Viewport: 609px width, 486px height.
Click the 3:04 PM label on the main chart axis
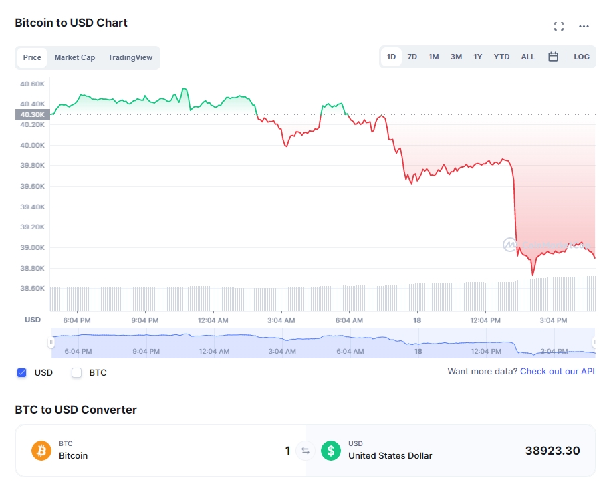[554, 320]
